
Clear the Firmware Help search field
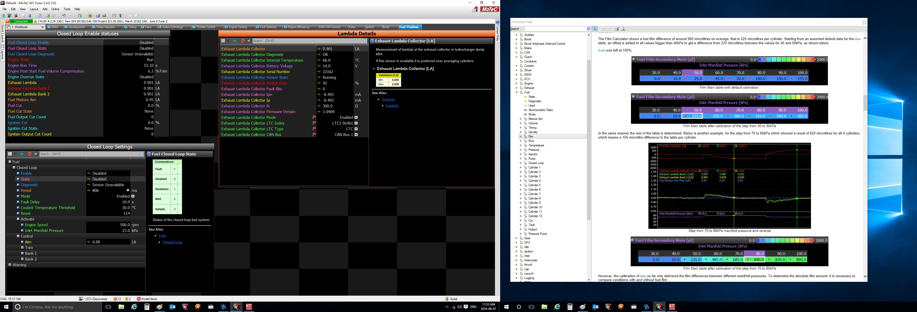tap(588, 29)
